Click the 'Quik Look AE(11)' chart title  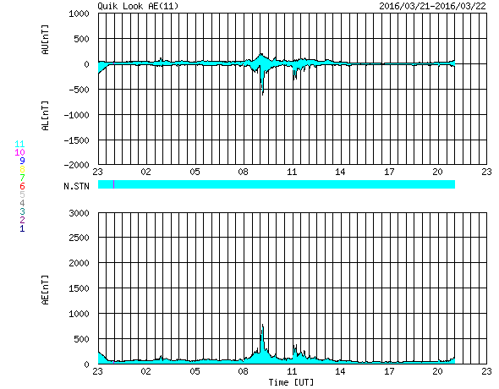pyautogui.click(x=138, y=6)
